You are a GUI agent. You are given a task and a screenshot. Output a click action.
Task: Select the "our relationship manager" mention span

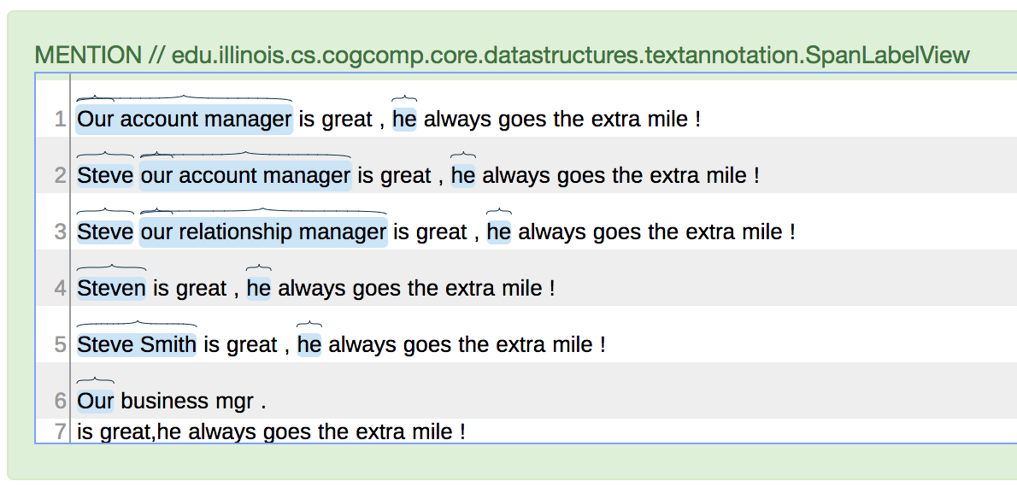[x=263, y=232]
